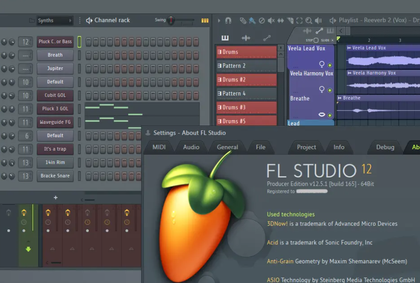The image size is (420, 283).
Task: Show patterns with the piano icon above Drums list
Action: pyautogui.click(x=225, y=38)
